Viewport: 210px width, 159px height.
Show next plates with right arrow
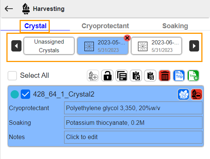click(x=194, y=46)
